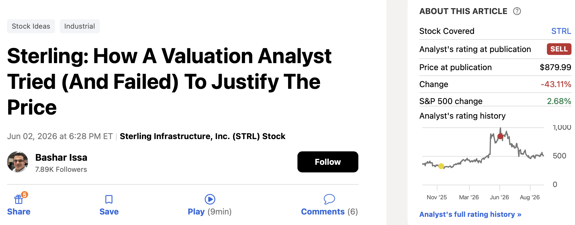Screen dimensions: 575x225
Task: Open Analyst's full rating history link
Action: pyautogui.click(x=470, y=214)
